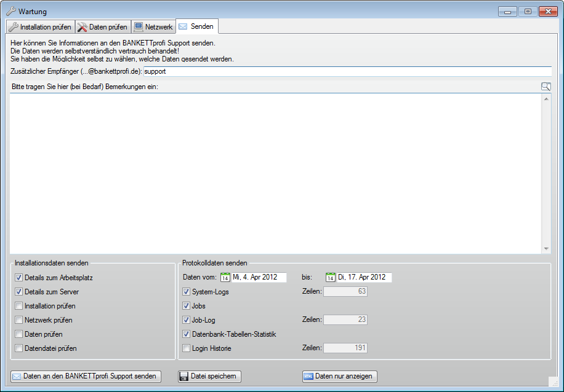
Task: Click the magnifier icon above remarks box
Action: pyautogui.click(x=546, y=87)
